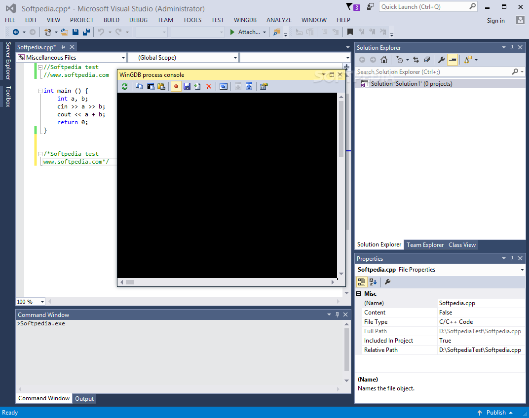Click the Properties wrench in Solution Explorer toolbar
The height and width of the screenshot is (418, 529).
coord(441,60)
